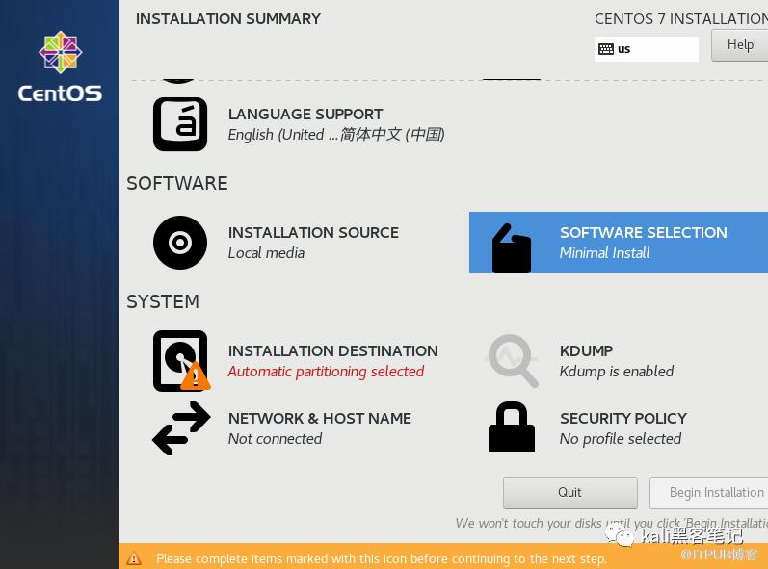
Task: Click the KDUMP magnifier icon
Action: coord(512,361)
